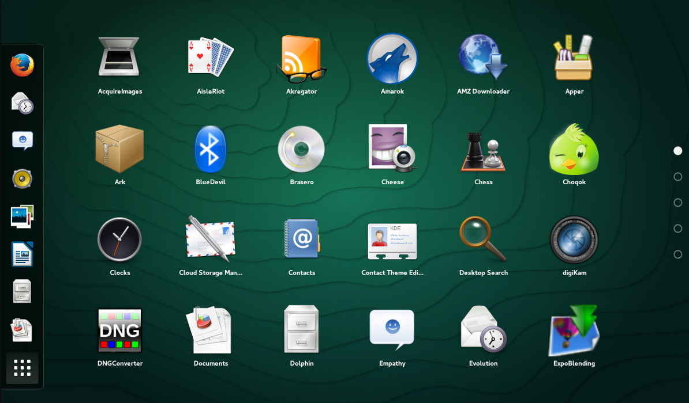Screen dimensions: 689x403
Task: Open Documents from the dash
Action: [22, 330]
